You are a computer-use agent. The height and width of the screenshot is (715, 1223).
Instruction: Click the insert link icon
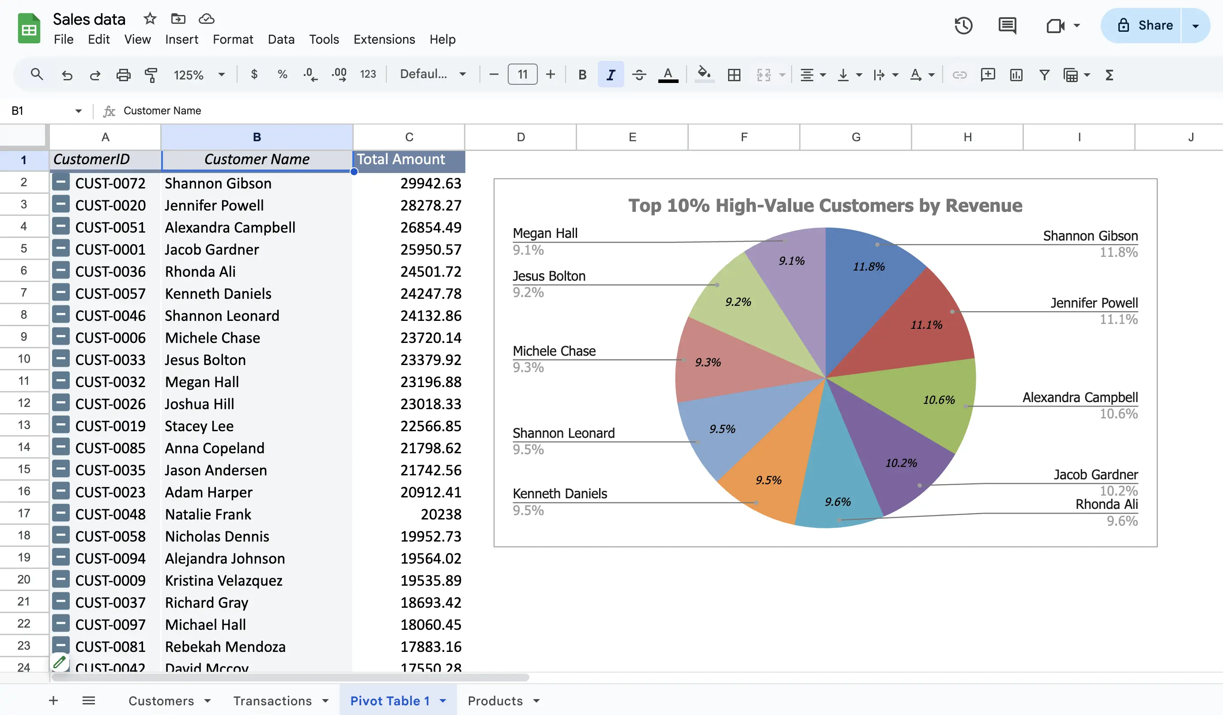pyautogui.click(x=959, y=75)
